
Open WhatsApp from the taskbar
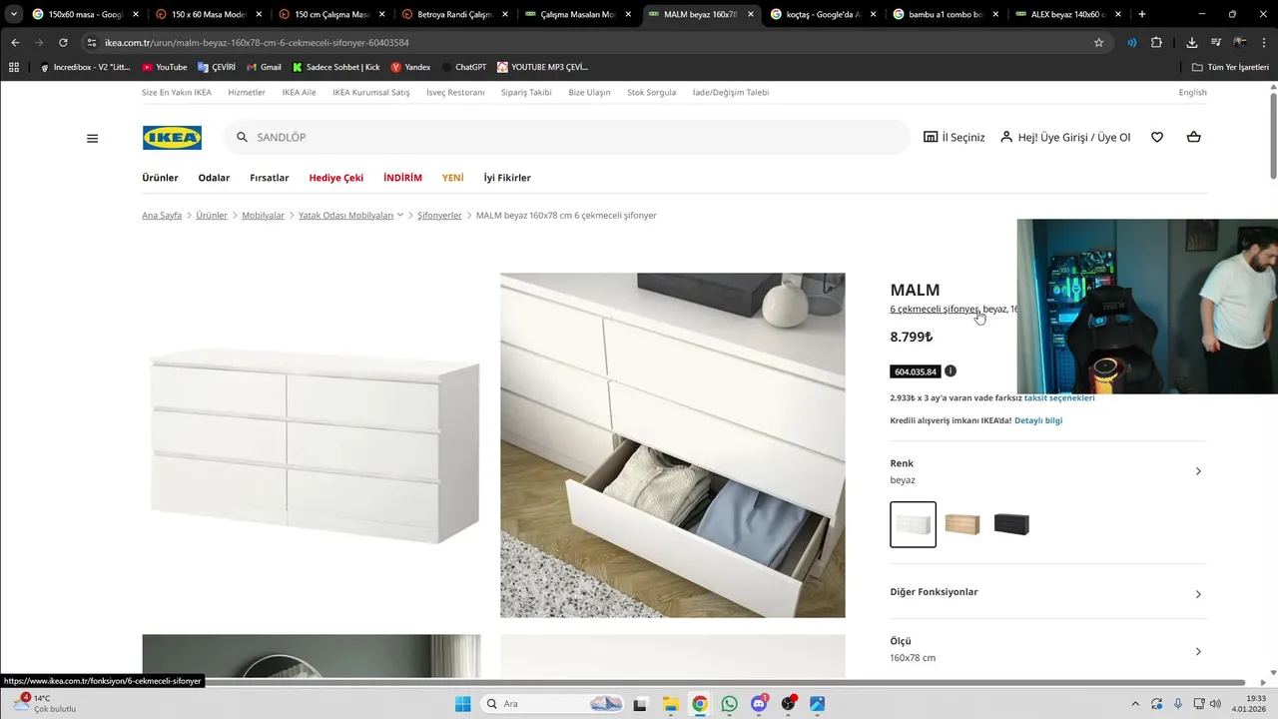point(729,704)
